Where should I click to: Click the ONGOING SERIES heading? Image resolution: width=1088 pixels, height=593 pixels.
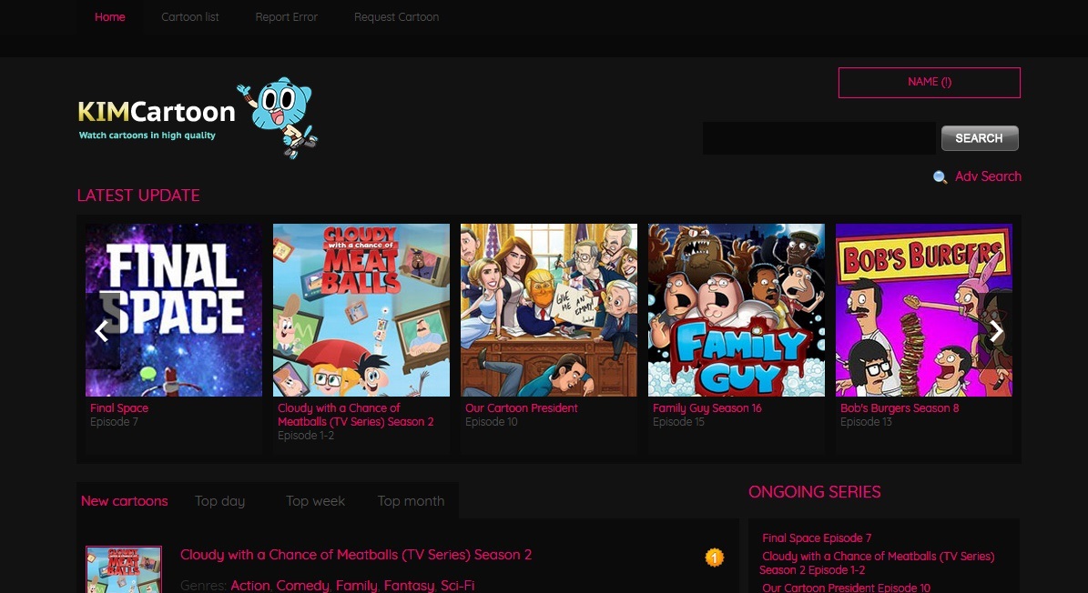815,492
